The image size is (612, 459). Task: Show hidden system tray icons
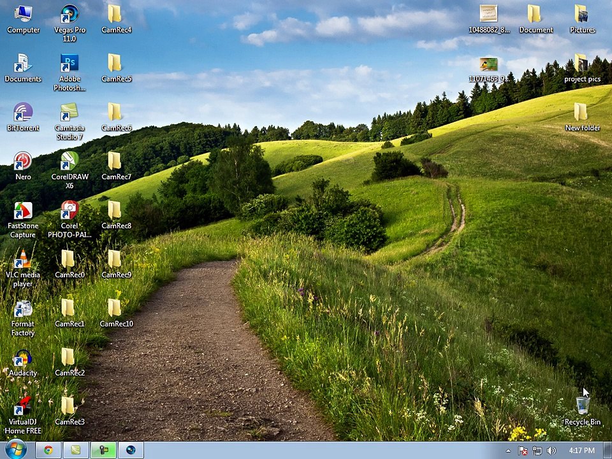[508, 451]
